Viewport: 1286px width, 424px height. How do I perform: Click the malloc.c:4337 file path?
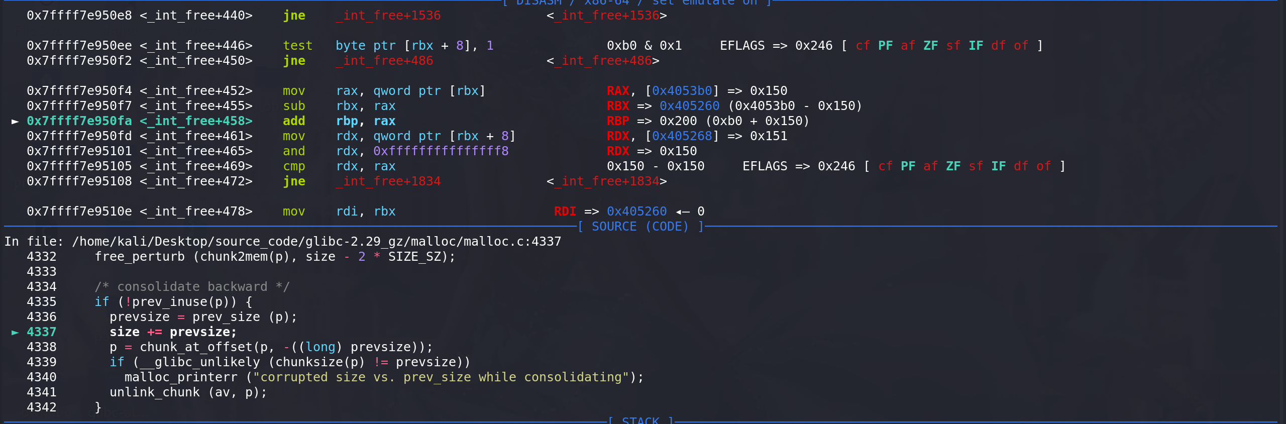click(x=316, y=242)
